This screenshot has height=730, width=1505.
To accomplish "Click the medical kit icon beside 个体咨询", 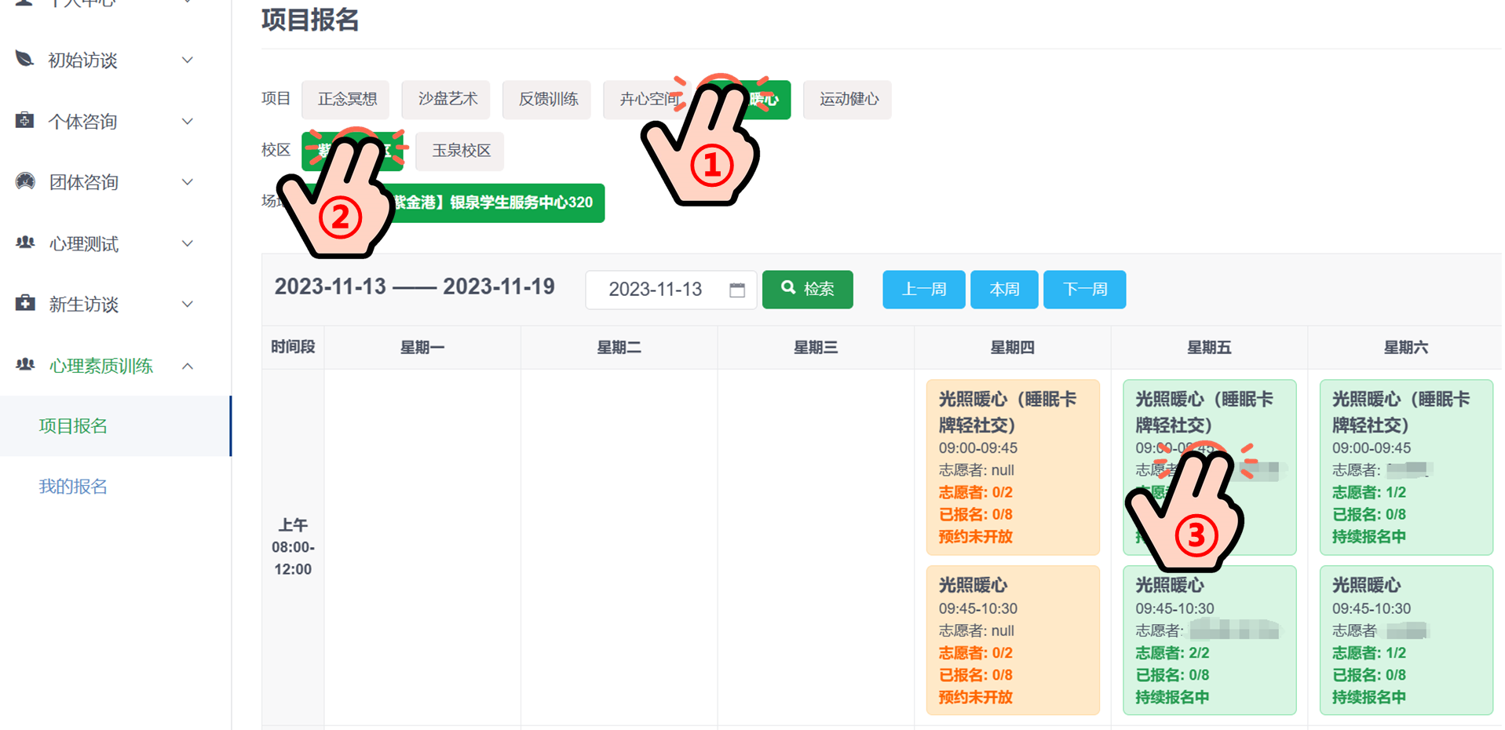I will [25, 120].
